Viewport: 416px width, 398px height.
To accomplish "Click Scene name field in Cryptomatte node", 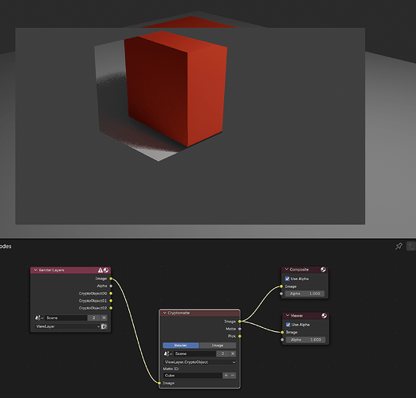I will (195, 353).
